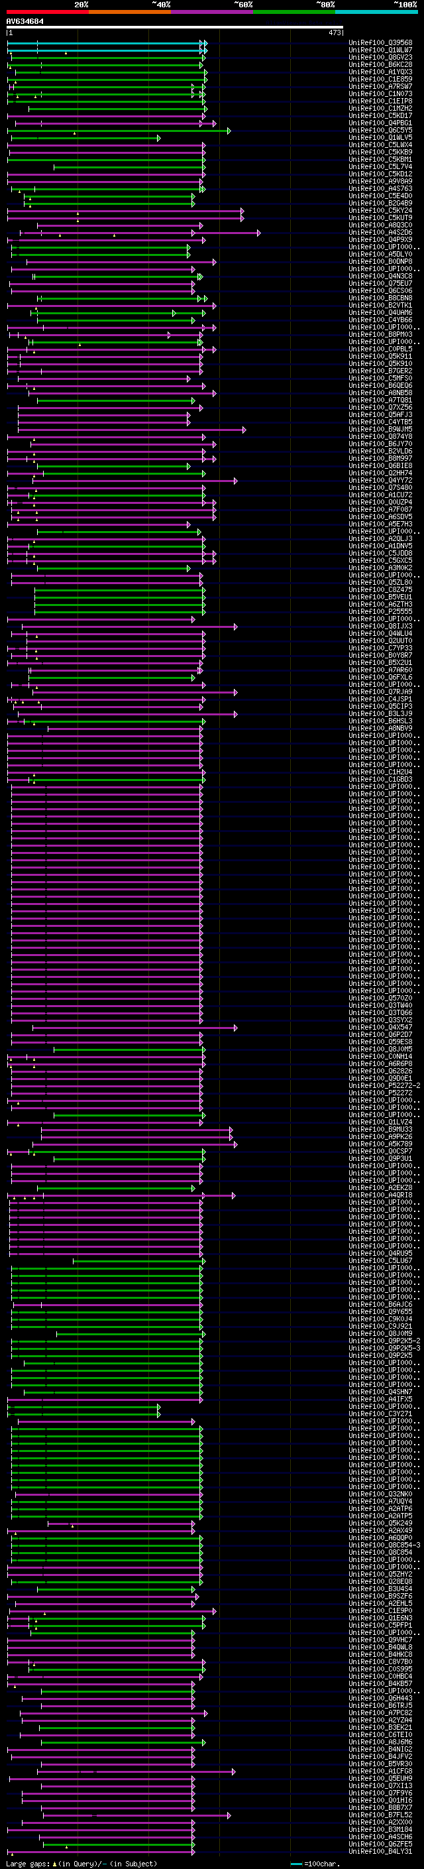Select the AV634684 query label
The width and height of the screenshot is (424, 1869).
[x=25, y=21]
